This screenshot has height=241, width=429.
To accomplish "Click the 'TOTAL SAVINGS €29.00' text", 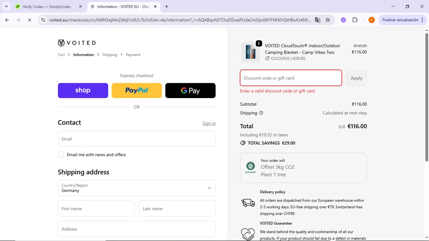I will (x=271, y=143).
